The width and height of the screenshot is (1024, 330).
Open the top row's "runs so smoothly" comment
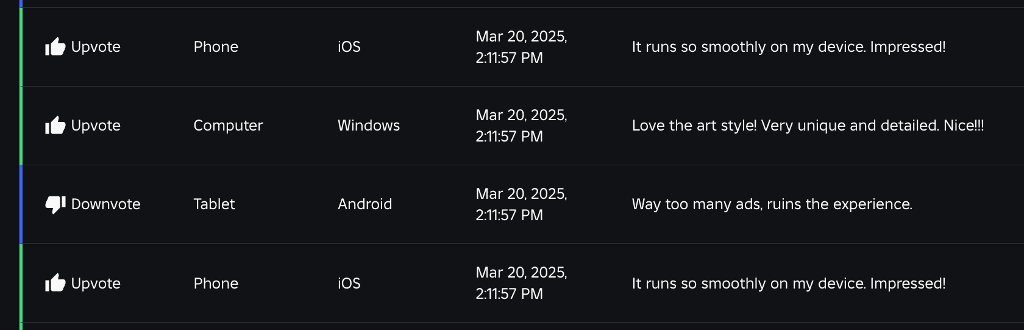point(789,47)
